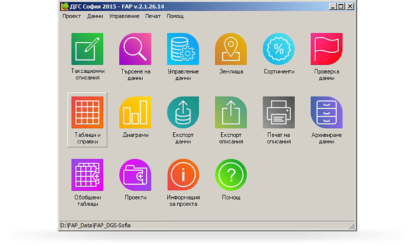
Task: Select the Землища map pin icon
Action: tap(231, 49)
